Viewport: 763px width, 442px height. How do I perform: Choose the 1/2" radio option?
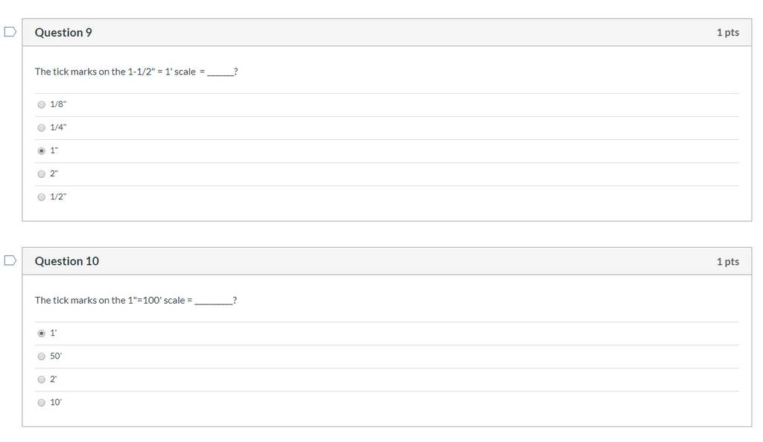pos(42,196)
